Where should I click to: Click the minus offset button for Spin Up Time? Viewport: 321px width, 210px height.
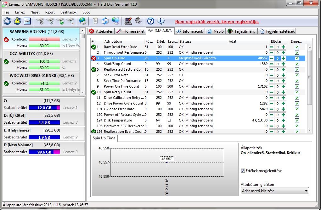pos(272,58)
